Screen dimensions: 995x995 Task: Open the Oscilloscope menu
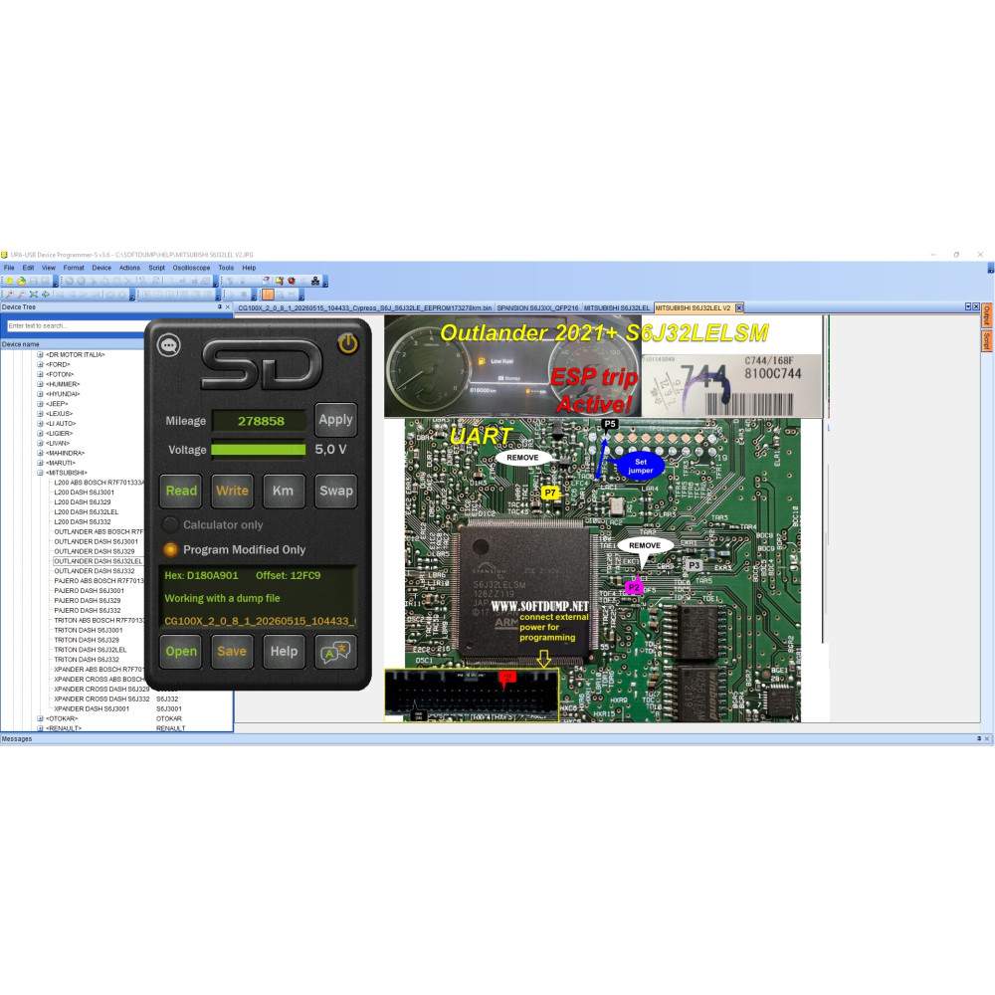tap(192, 268)
